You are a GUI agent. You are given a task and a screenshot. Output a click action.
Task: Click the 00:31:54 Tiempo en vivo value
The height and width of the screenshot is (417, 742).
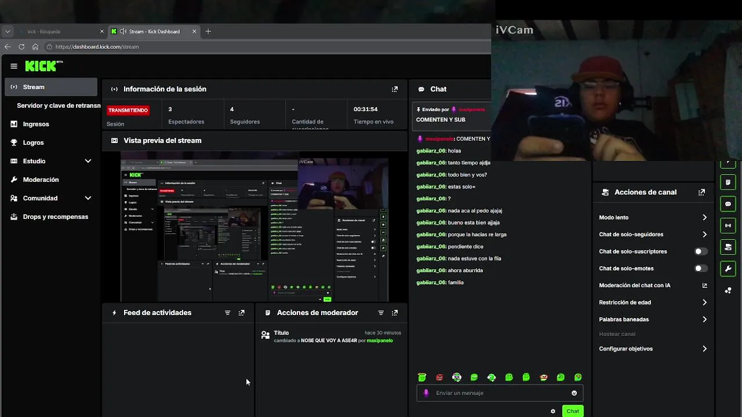pyautogui.click(x=366, y=109)
